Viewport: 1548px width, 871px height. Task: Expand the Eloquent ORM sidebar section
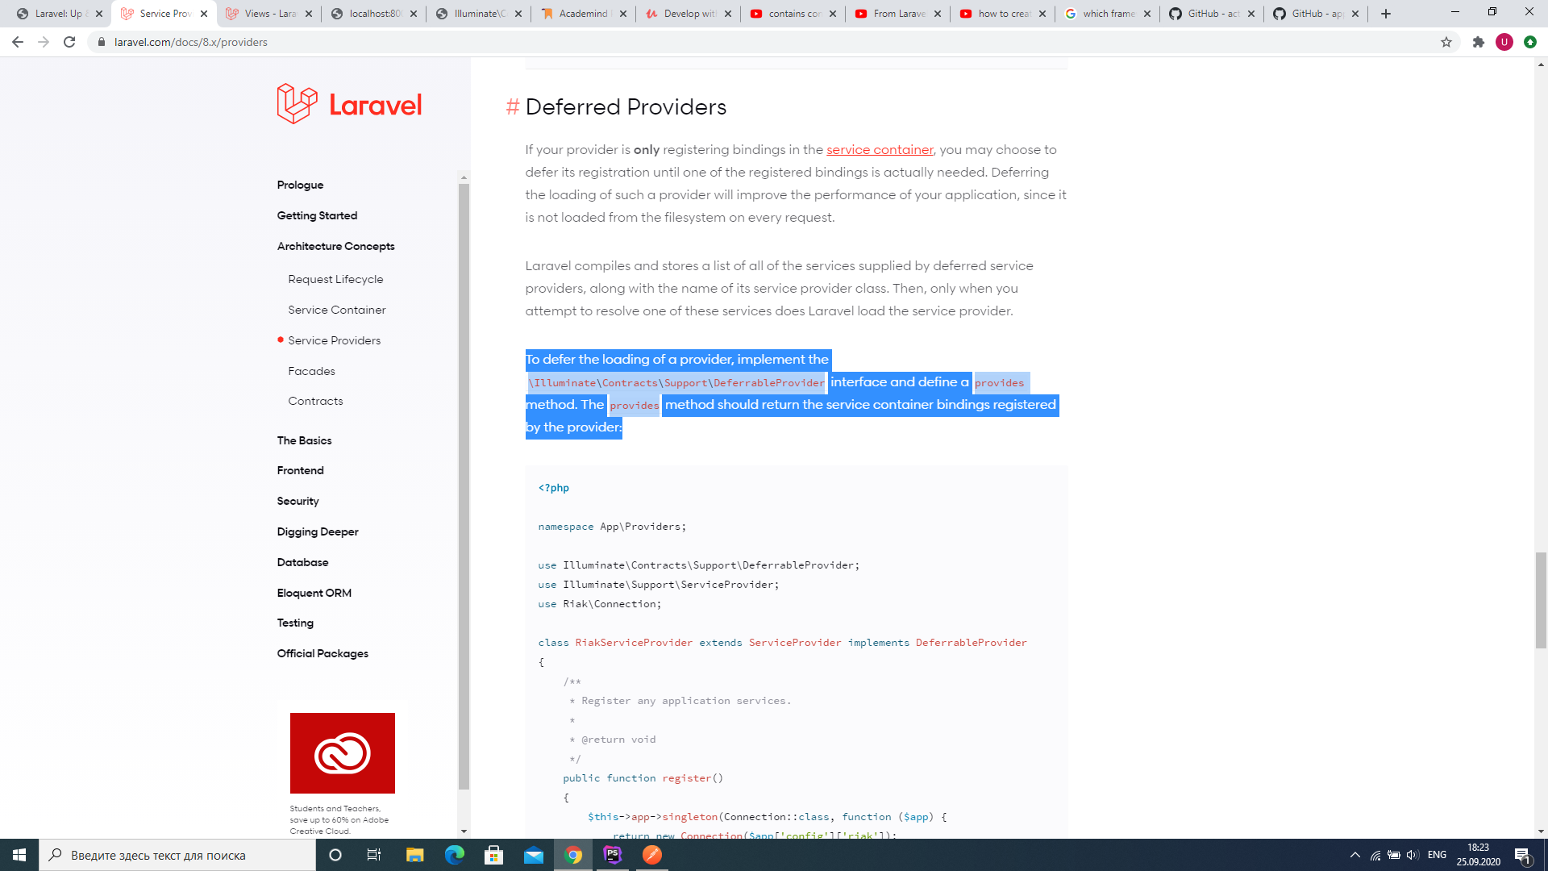point(314,593)
